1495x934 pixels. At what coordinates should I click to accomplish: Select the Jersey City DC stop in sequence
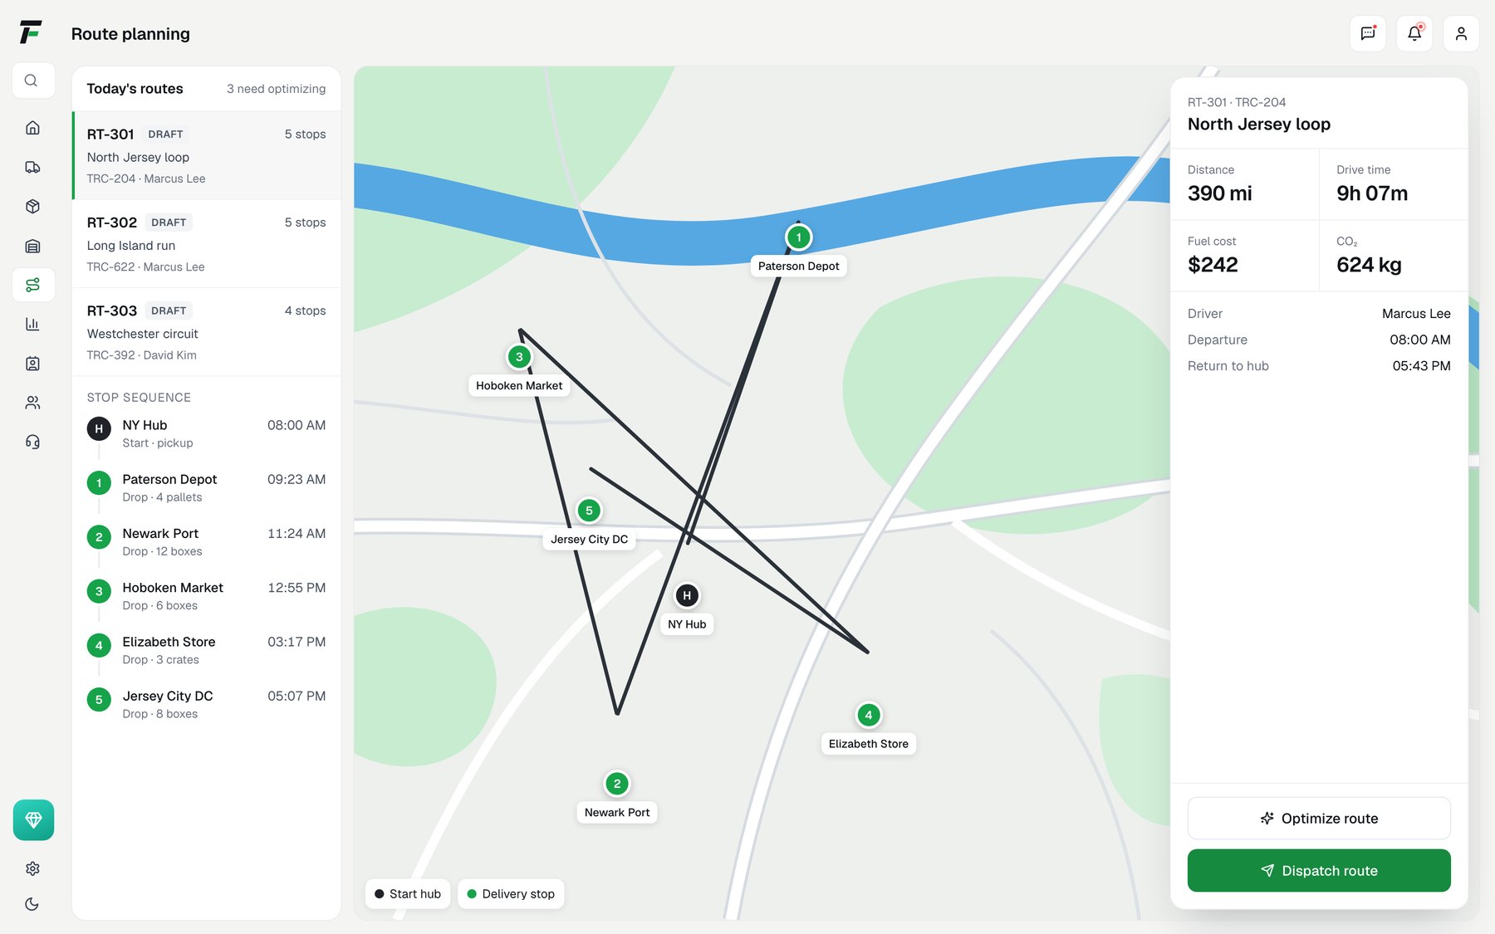pyautogui.click(x=207, y=704)
